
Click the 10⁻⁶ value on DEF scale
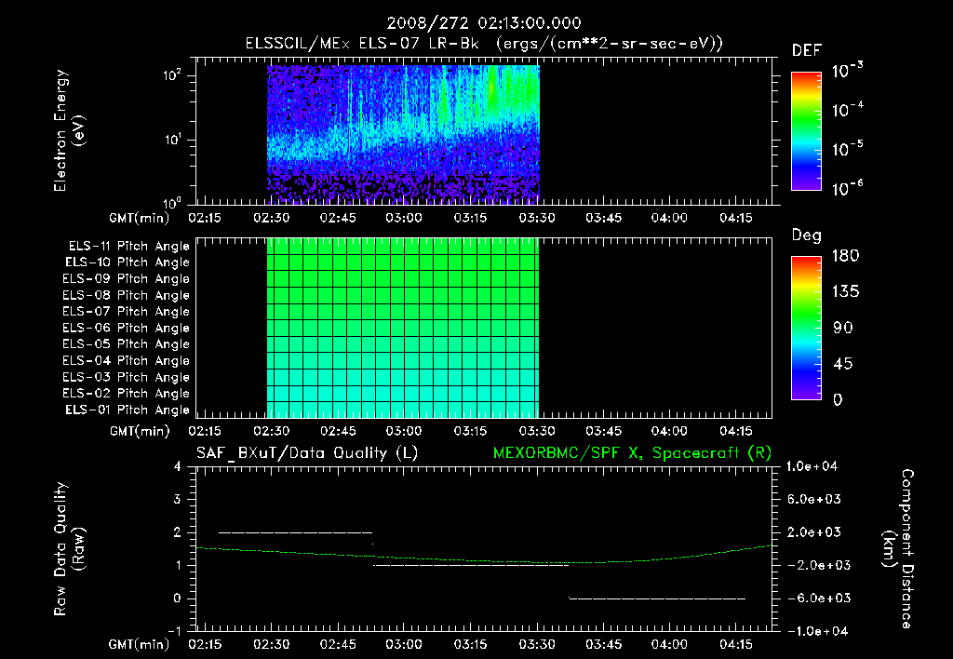click(847, 188)
